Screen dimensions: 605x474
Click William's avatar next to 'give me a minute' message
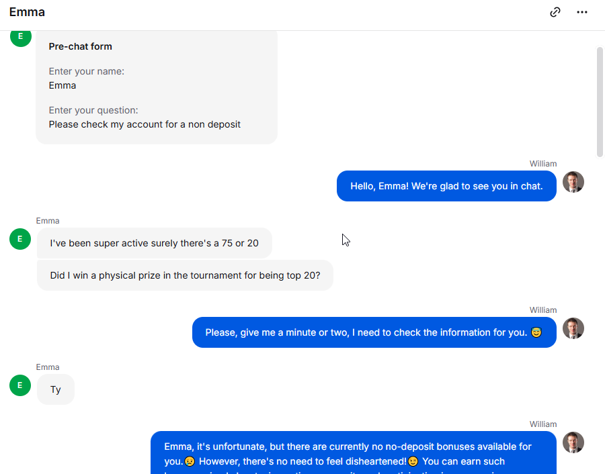pos(573,328)
